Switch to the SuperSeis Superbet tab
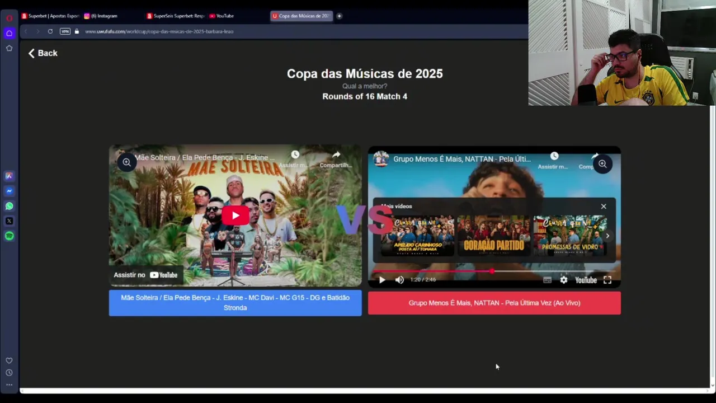The image size is (716, 403). (x=176, y=16)
